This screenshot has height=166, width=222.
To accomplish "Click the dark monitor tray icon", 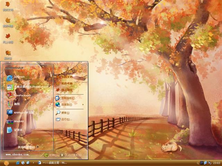I will tap(202, 163).
